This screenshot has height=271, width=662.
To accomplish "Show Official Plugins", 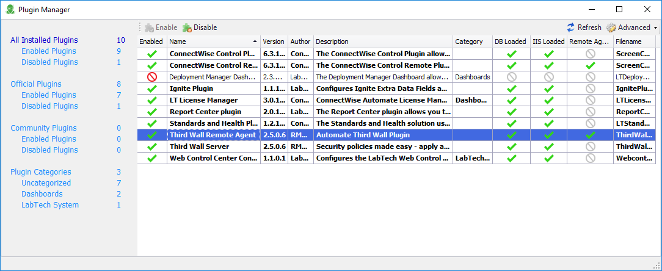I will (x=36, y=84).
